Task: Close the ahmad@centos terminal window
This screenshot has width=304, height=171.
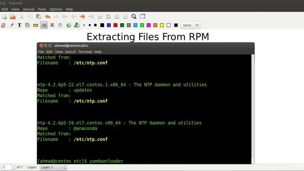Action: (x=41, y=46)
